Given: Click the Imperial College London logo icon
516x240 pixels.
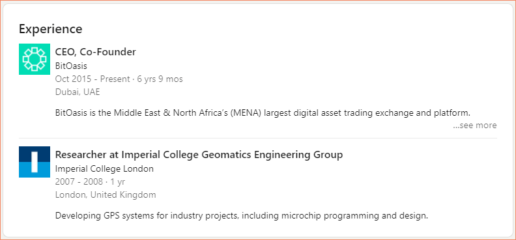Looking at the screenshot, I should coord(35,162).
